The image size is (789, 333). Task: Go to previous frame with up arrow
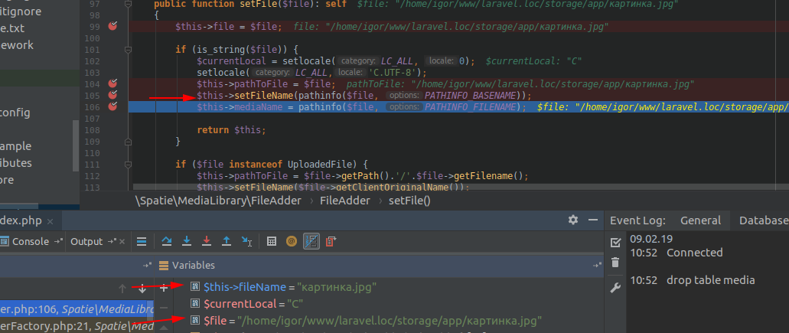tap(122, 289)
